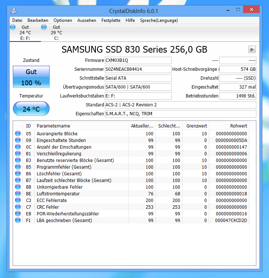
Task: Click raw value 000047C4CD2D
Action: coord(231,221)
